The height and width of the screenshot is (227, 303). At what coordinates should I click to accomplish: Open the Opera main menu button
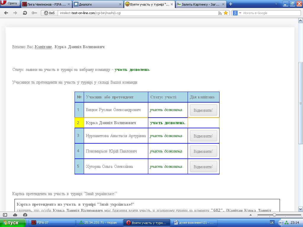10,3
